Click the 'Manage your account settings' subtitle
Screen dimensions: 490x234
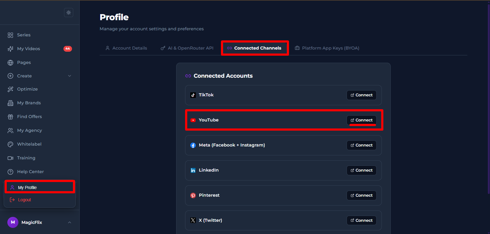152,29
